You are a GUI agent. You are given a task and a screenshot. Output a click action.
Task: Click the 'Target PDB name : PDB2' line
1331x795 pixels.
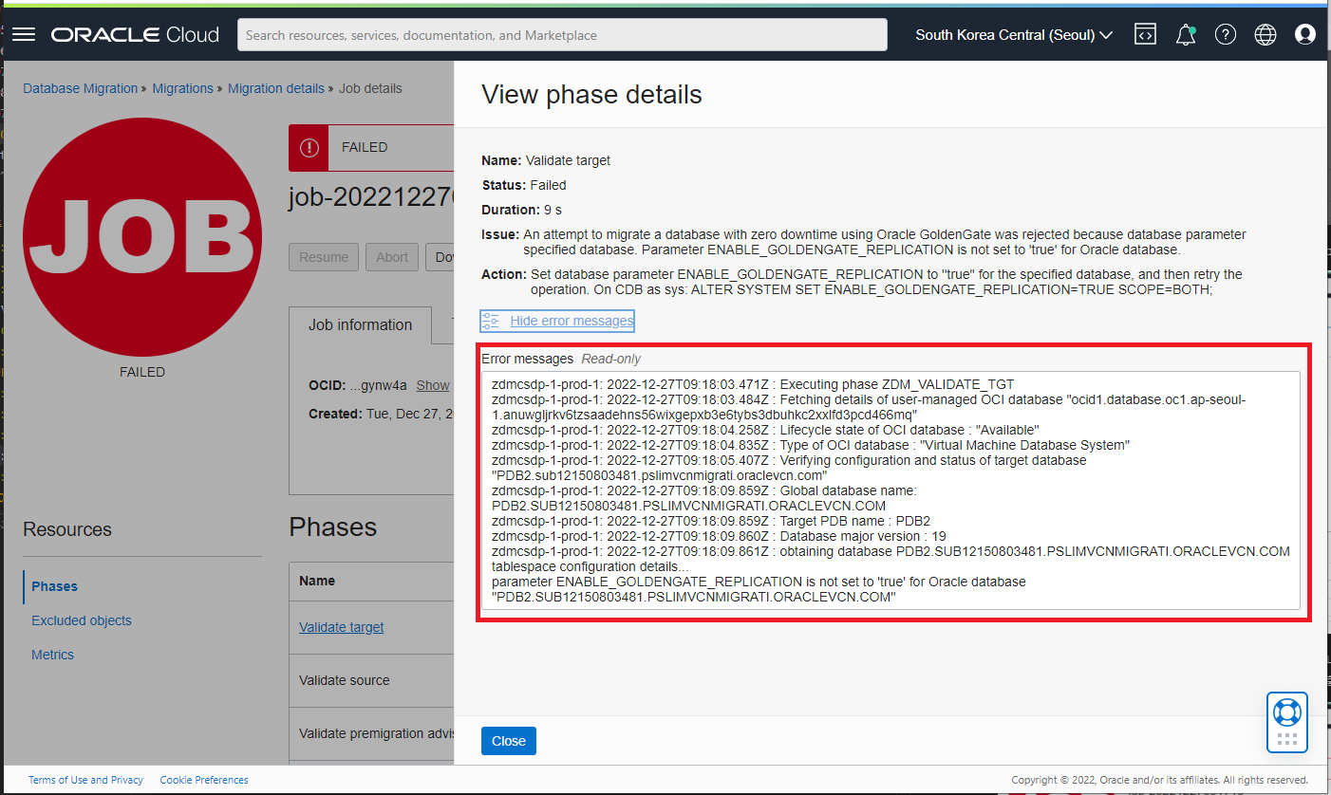click(711, 521)
